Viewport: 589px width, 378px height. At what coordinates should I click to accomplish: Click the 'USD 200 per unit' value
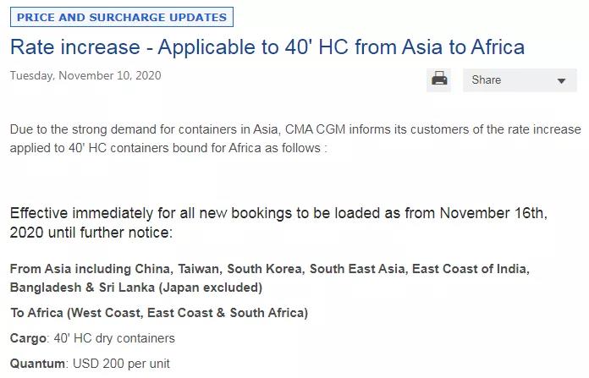coord(122,364)
